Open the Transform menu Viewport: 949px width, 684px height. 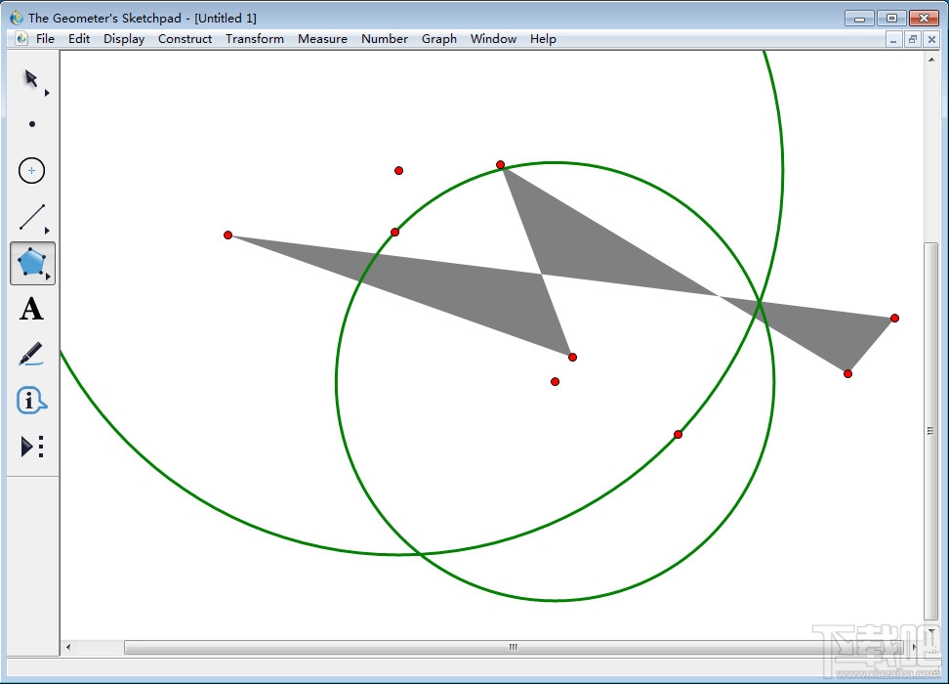[255, 39]
